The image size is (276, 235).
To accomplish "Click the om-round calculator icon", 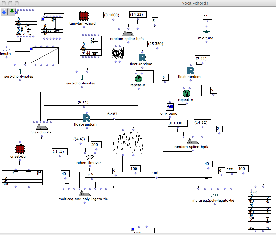I will (x=170, y=107).
